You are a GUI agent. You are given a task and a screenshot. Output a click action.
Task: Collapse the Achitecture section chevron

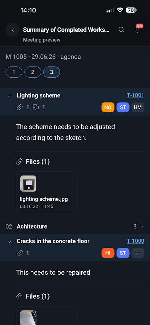(x=142, y=226)
